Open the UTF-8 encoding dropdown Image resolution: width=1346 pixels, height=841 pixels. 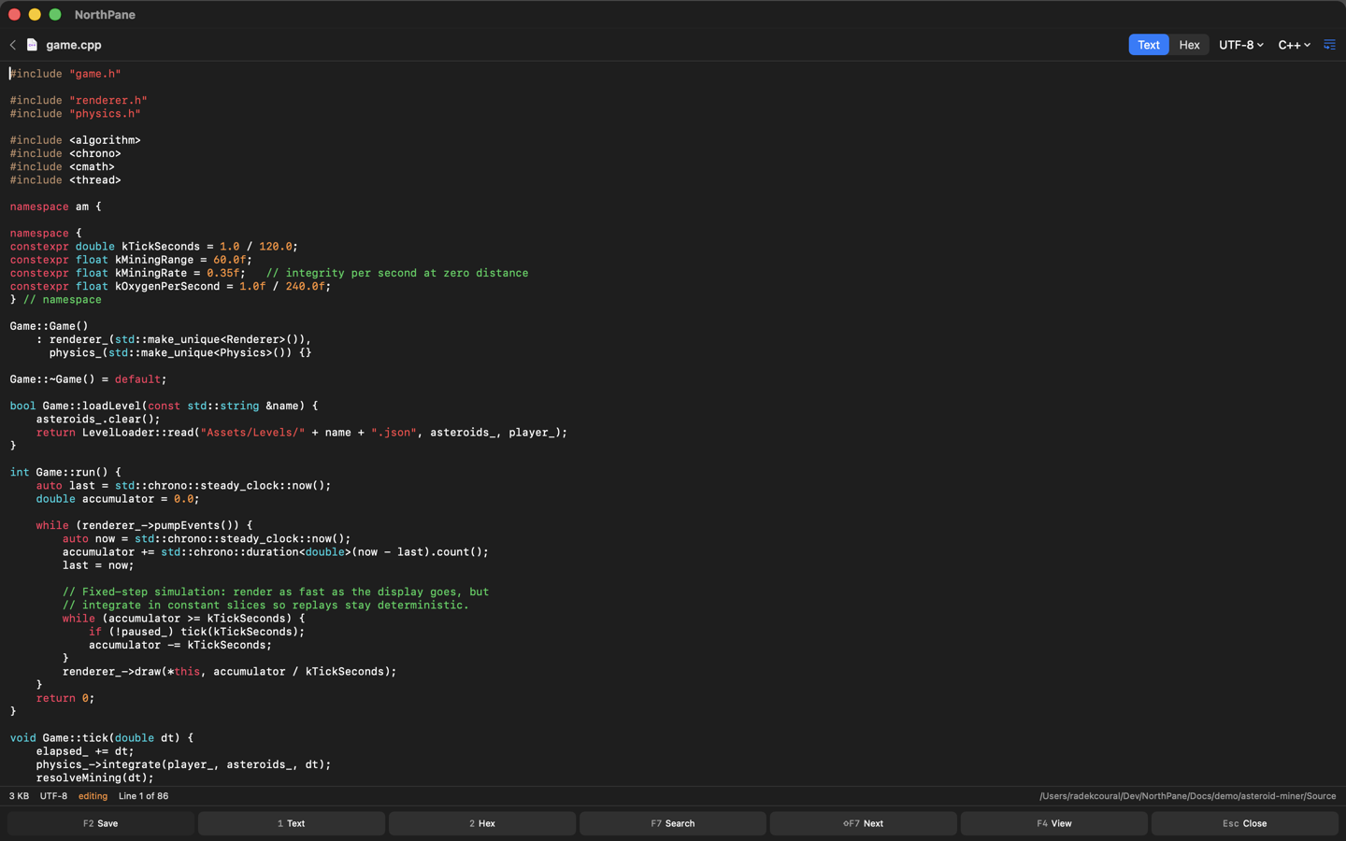1241,45
